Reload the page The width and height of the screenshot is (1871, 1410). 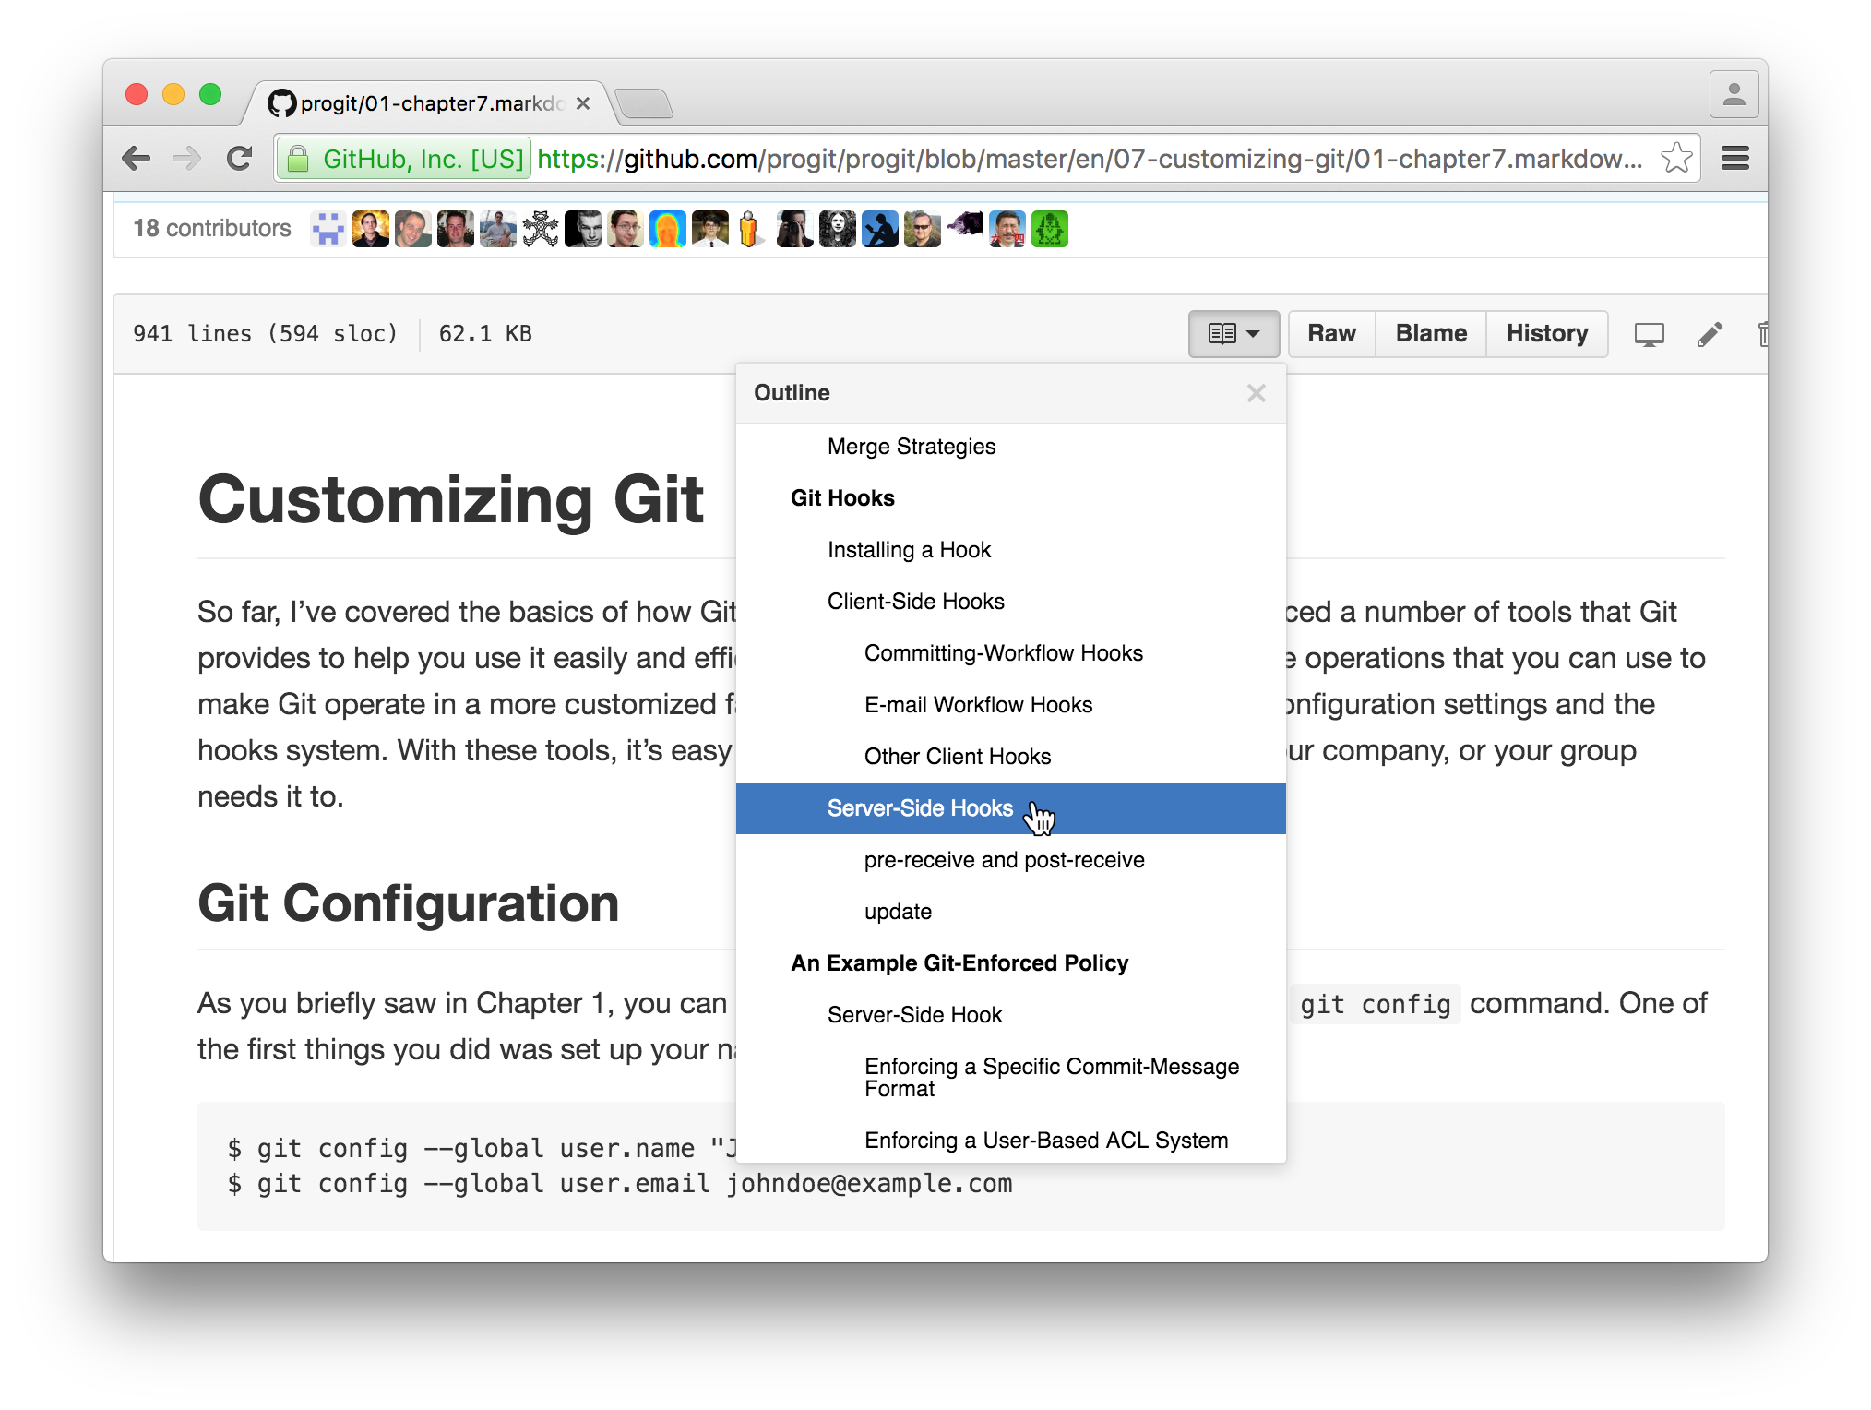pos(240,159)
